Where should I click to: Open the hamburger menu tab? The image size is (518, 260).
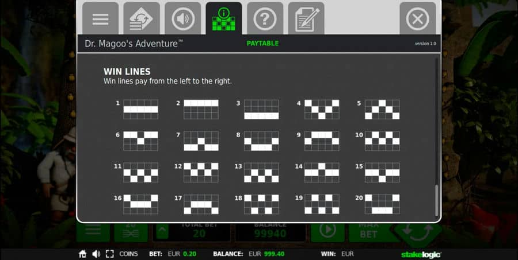click(x=100, y=19)
